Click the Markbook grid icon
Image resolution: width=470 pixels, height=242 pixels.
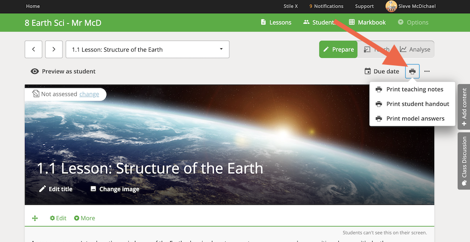[352, 22]
